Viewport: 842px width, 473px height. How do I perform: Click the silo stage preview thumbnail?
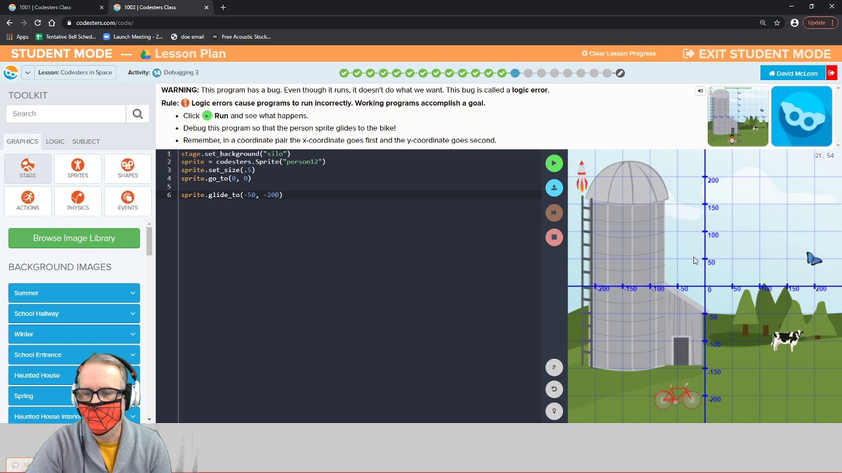(737, 116)
